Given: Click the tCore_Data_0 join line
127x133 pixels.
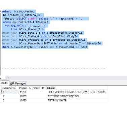Looking at the screenshot, I should point(42,33).
